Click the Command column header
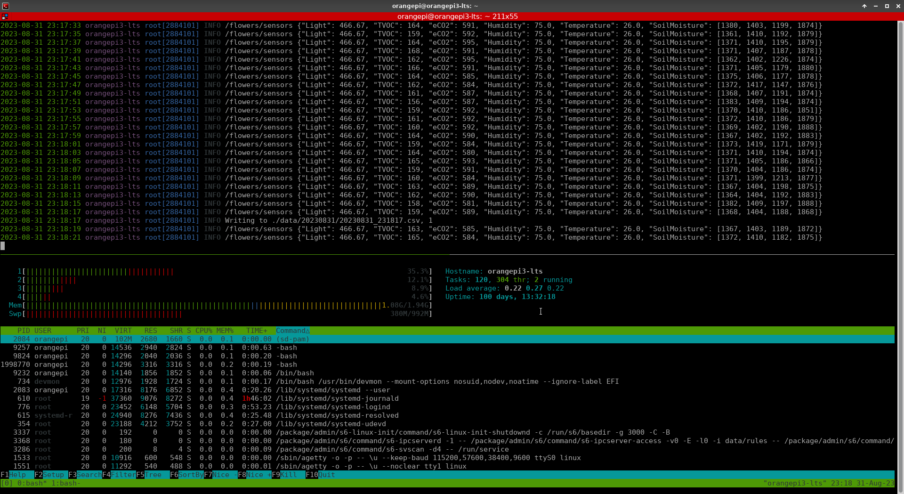904x494 pixels. click(293, 331)
